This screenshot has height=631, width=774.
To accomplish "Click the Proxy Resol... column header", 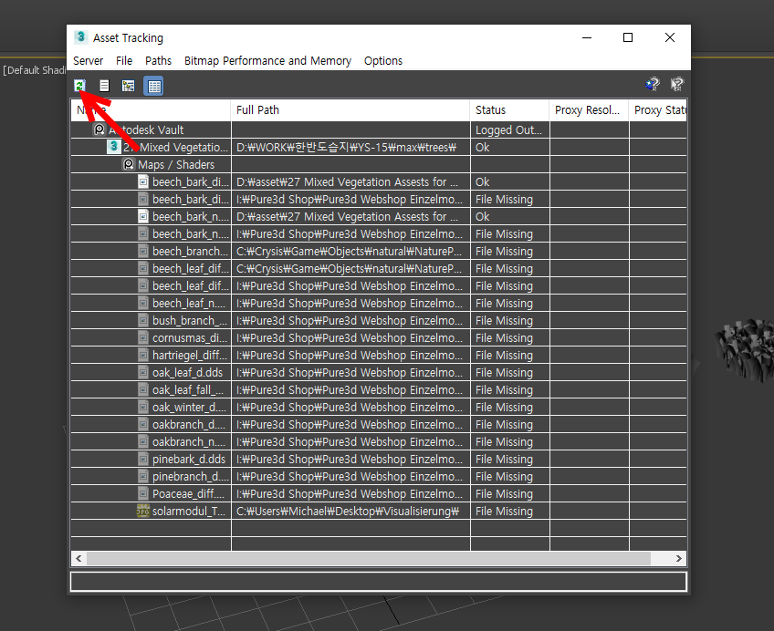I will [589, 110].
